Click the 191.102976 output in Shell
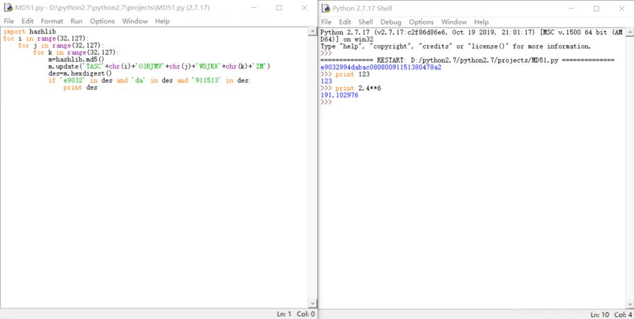This screenshot has width=634, height=319. tap(339, 95)
